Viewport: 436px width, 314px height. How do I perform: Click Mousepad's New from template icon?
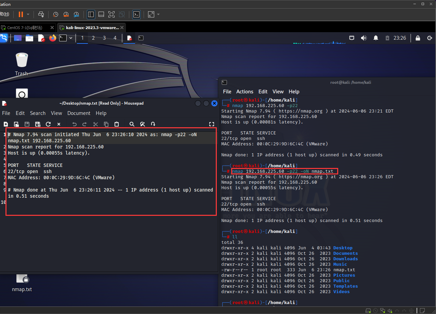16,124
